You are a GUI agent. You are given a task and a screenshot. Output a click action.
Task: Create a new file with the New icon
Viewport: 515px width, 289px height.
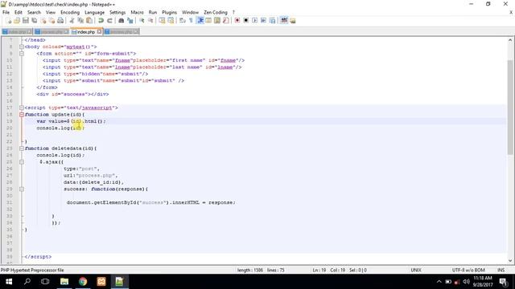(x=9, y=21)
